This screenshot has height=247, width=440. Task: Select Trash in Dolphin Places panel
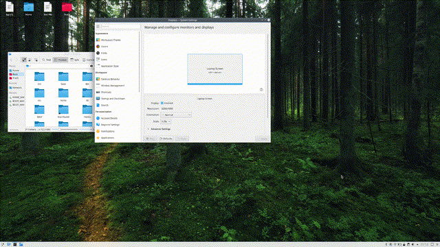16,78
